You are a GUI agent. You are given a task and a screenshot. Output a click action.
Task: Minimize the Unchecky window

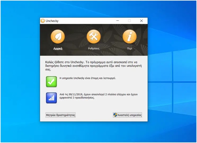tap(118, 21)
